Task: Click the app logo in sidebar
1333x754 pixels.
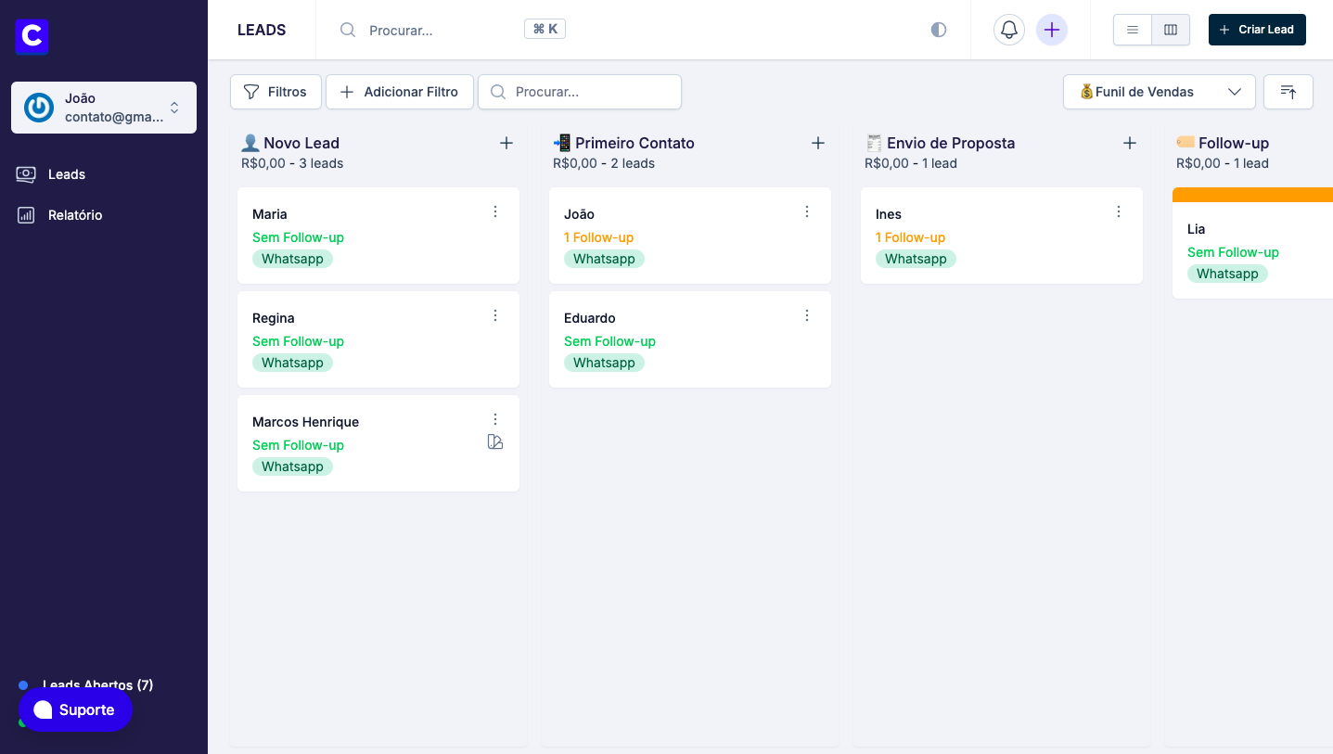Action: pyautogui.click(x=32, y=36)
